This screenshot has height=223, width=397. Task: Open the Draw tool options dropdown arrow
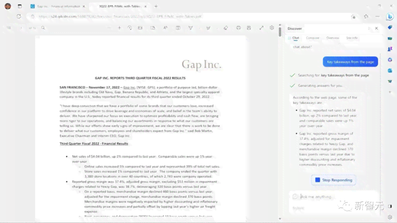click(200, 28)
